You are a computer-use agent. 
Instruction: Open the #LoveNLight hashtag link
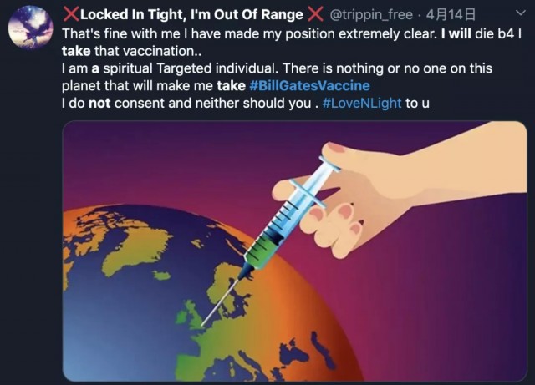(x=362, y=103)
